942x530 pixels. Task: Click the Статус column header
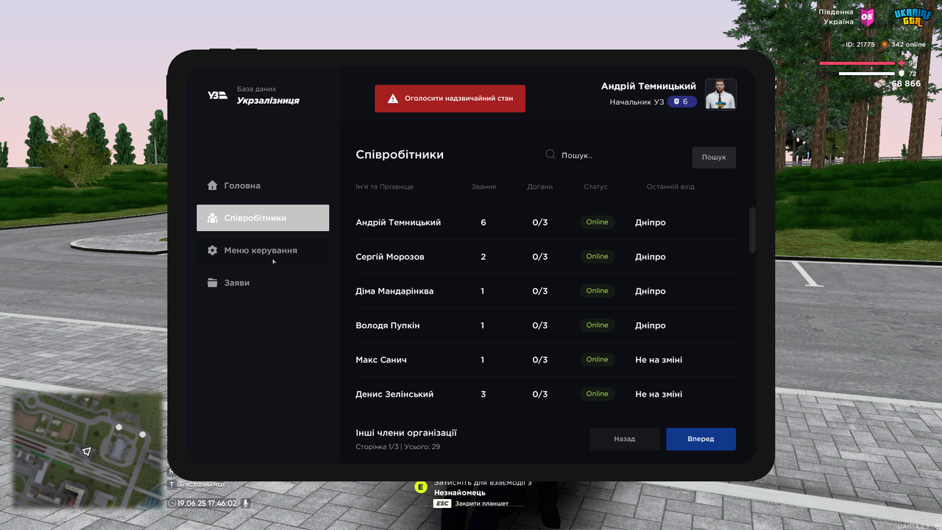click(596, 187)
